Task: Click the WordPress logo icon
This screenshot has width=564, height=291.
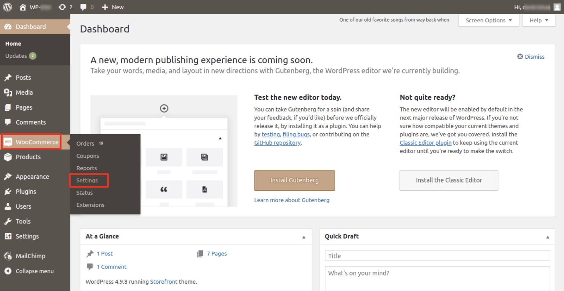Action: coord(7,7)
